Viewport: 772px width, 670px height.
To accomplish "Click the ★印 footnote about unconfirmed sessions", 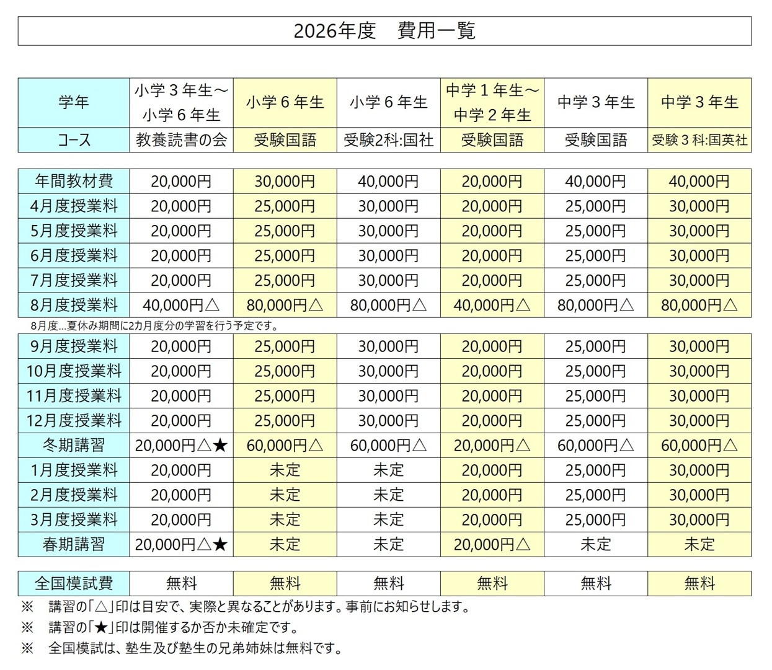I will 174,628.
